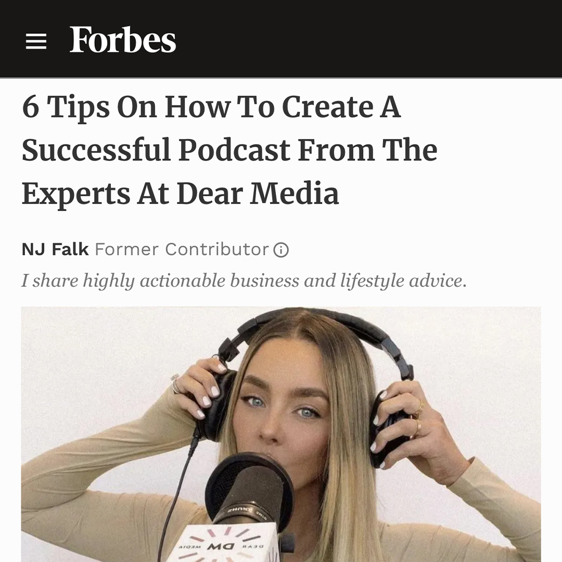Open the hamburger navigation menu
This screenshot has height=562, width=562.
[x=36, y=41]
